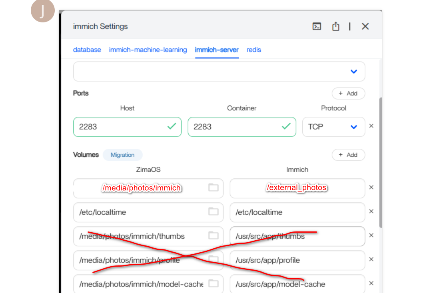Viewport: 447px width, 293px height.
Task: Click the Volumes section label
Action: click(x=86, y=155)
